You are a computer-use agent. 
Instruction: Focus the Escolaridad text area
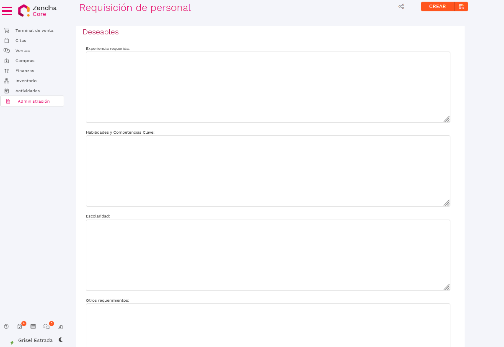(x=268, y=255)
